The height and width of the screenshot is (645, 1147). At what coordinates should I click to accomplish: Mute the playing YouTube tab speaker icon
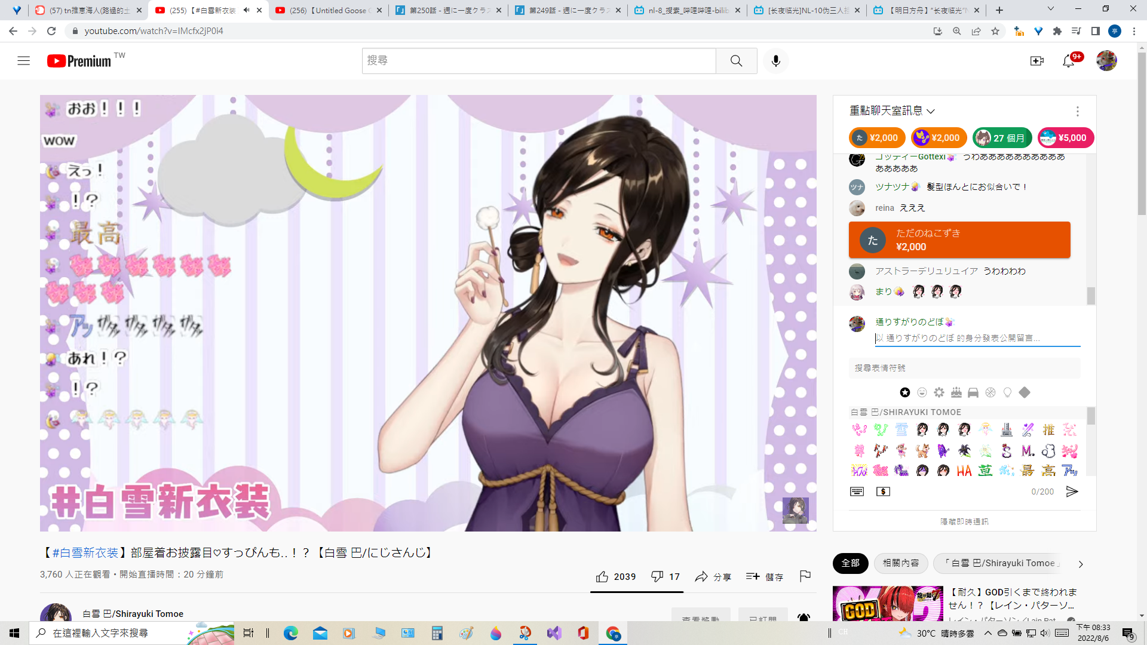pyautogui.click(x=246, y=10)
